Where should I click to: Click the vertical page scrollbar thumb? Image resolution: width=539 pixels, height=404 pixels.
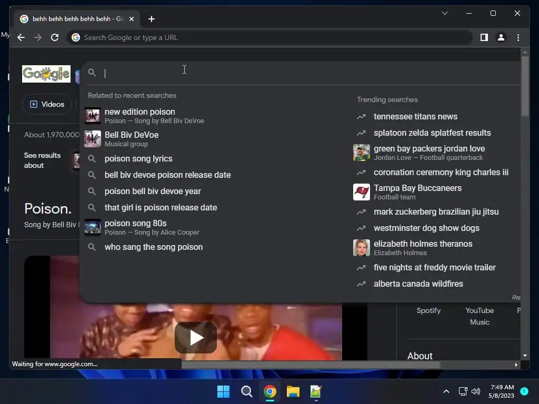click(525, 86)
